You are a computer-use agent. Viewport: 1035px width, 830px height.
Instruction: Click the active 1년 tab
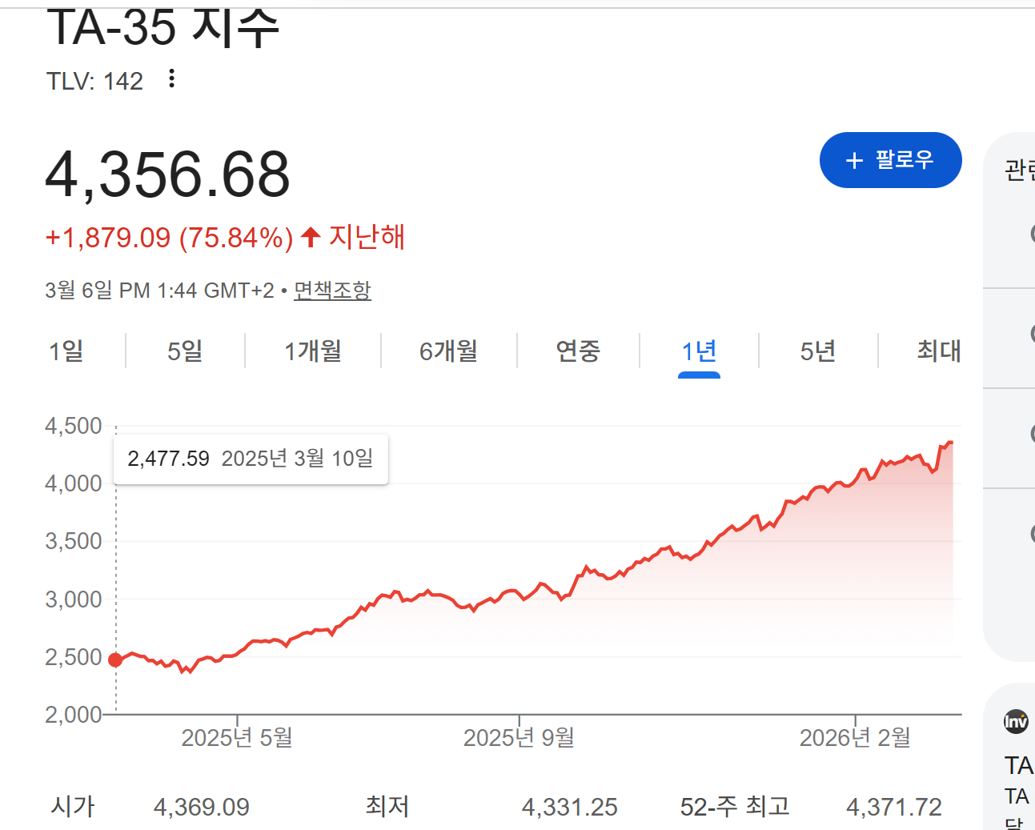coord(699,351)
